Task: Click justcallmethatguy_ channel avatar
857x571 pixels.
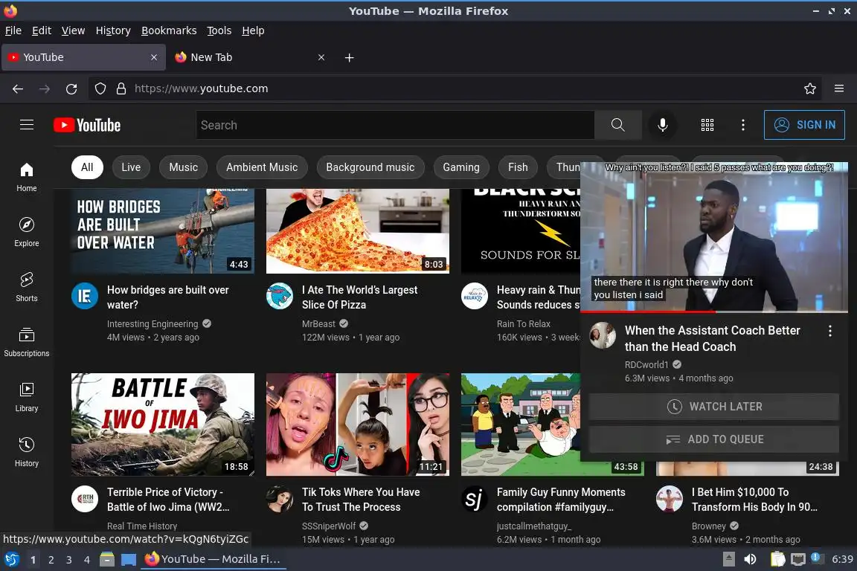Action: tap(475, 498)
